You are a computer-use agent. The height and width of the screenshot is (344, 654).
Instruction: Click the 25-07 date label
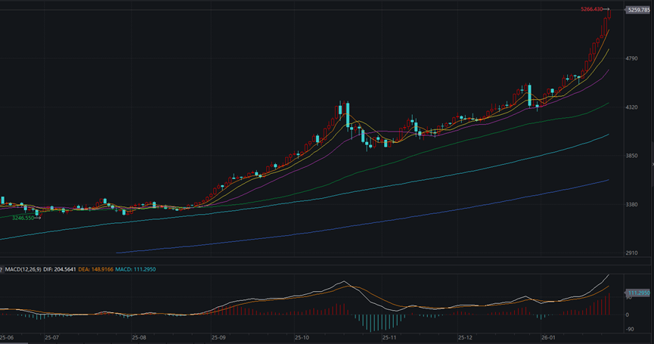[x=51, y=338]
